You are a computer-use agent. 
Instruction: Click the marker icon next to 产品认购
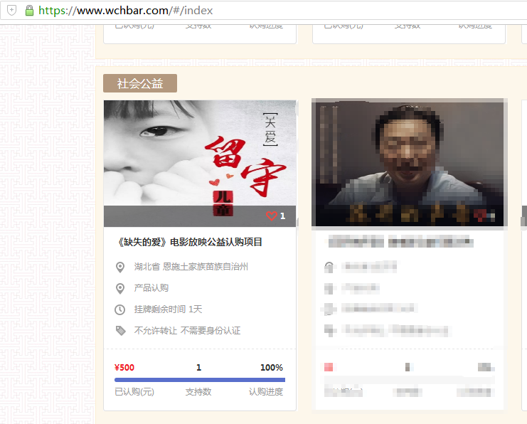tap(120, 288)
